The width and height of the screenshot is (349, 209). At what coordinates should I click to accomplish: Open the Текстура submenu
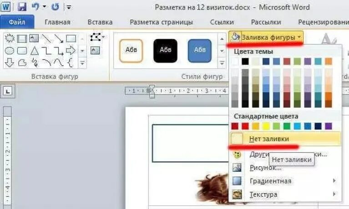point(285,194)
